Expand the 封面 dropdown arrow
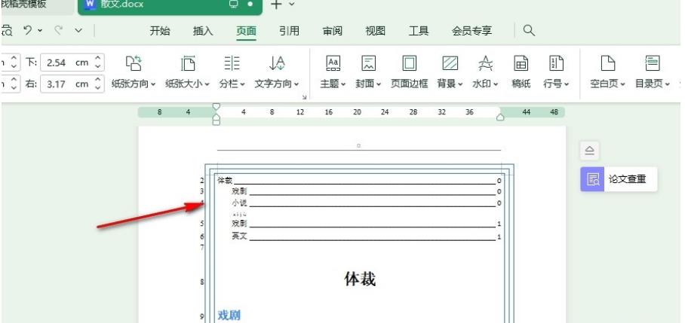 [x=379, y=84]
